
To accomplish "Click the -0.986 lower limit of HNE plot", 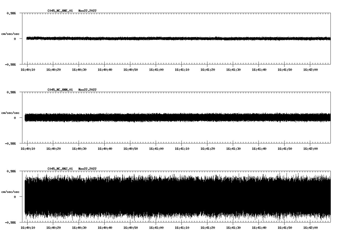I will point(10,65).
